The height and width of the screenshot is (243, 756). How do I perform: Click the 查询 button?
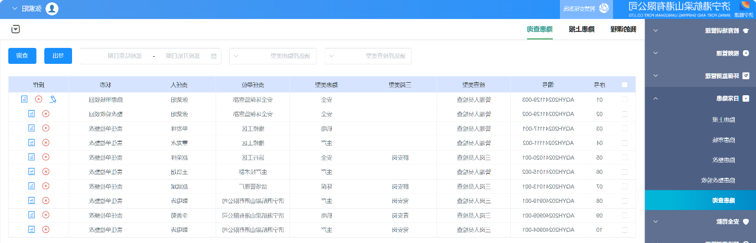(22, 56)
